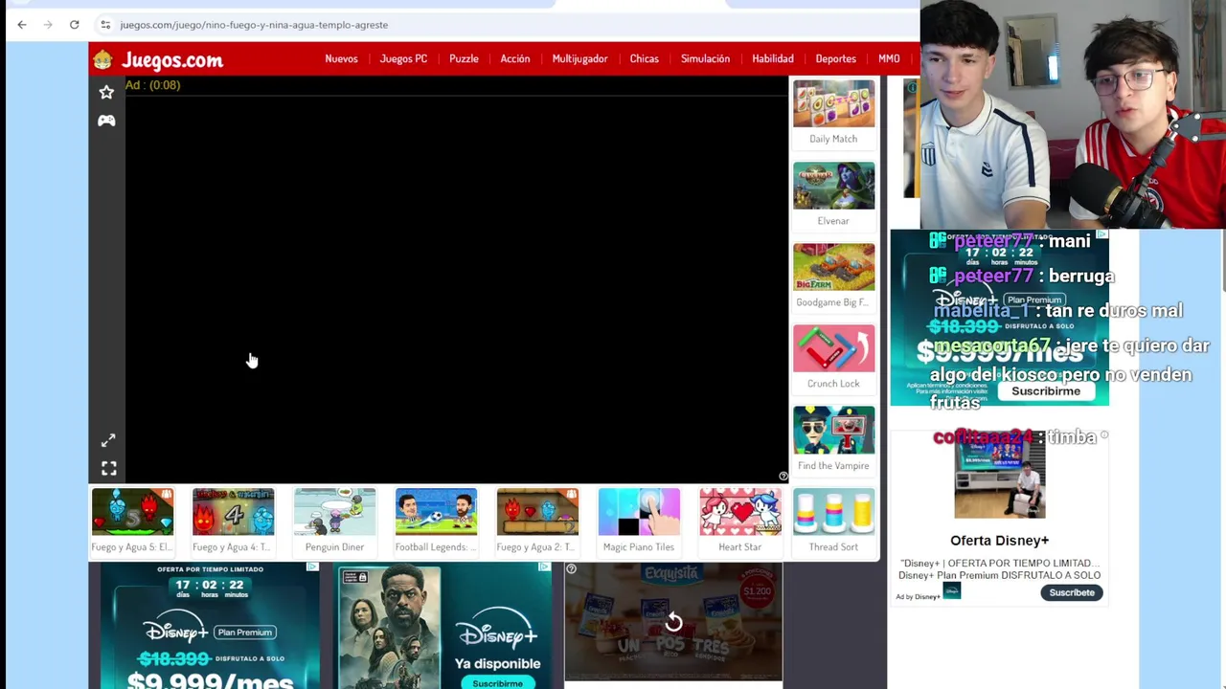The width and height of the screenshot is (1226, 689).
Task: Open the Magic Piano Tiles game
Action: [x=639, y=512]
